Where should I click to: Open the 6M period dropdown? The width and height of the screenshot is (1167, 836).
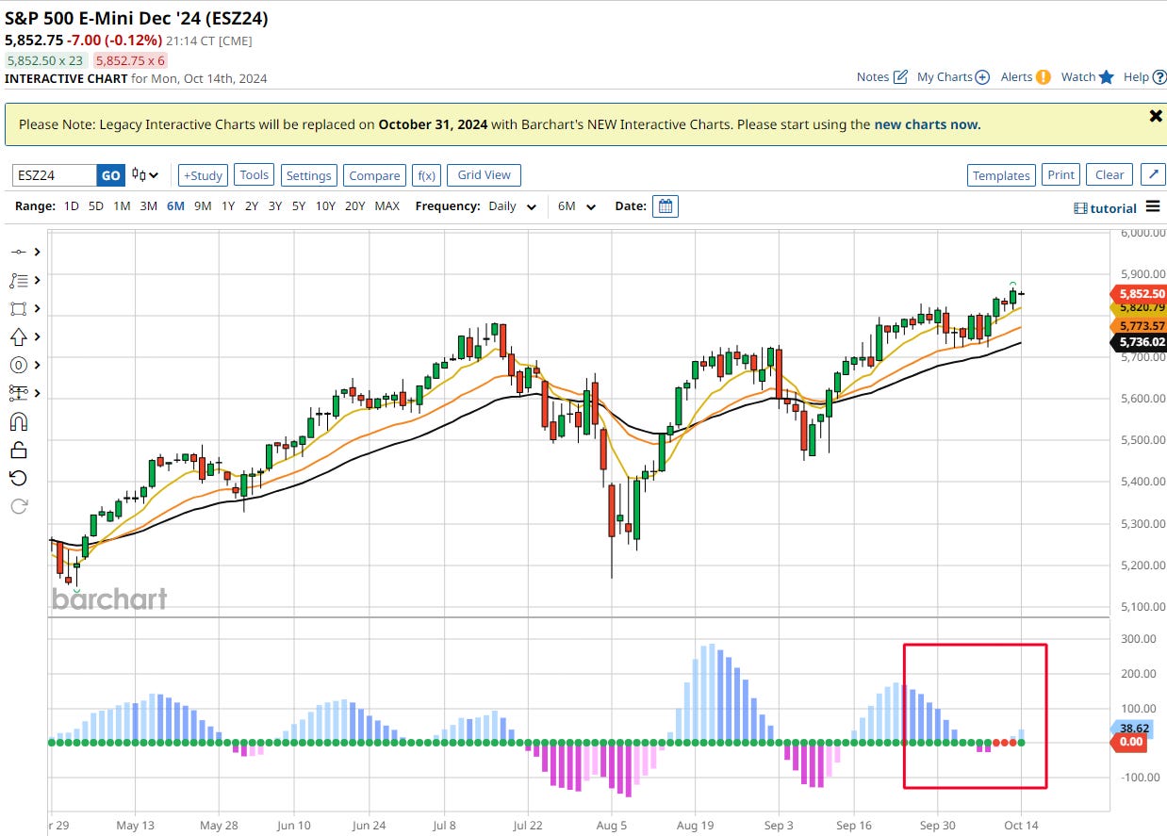point(577,206)
